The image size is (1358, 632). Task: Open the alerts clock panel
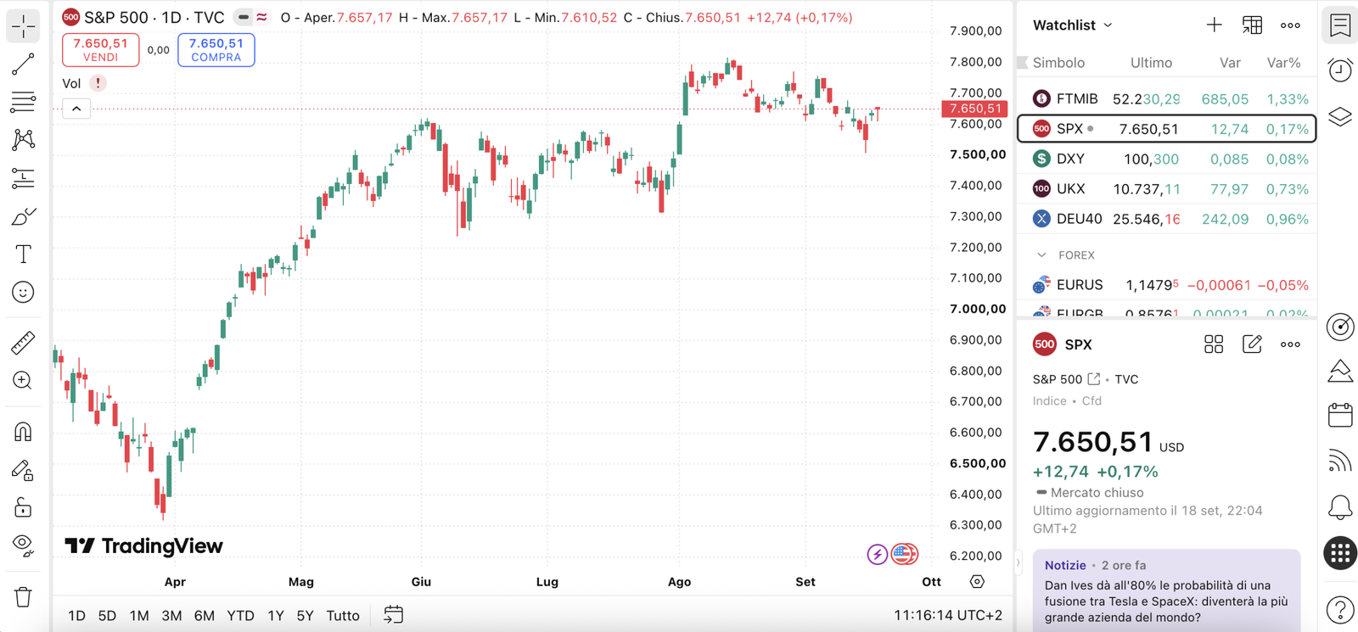[1340, 70]
